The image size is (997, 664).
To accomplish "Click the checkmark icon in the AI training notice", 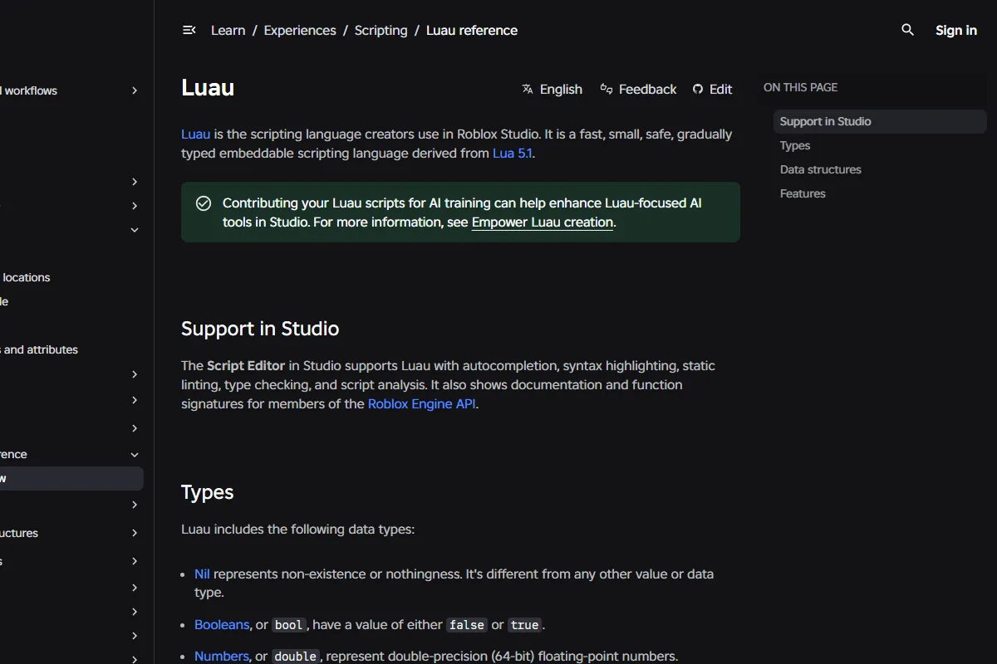I will coord(203,203).
